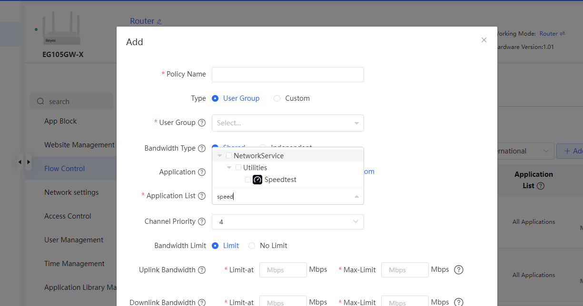
Task: Select the Custom type radio button
Action: 277,98
